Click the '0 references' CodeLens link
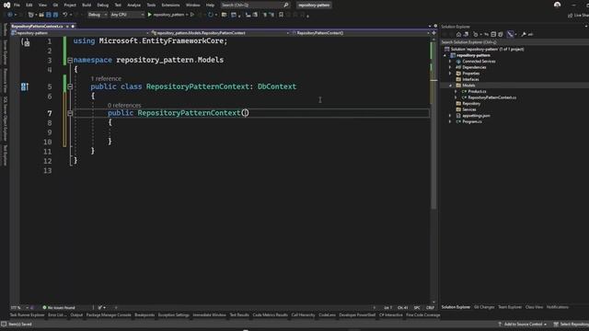Viewport: 589px width, 331px height. pos(124,106)
